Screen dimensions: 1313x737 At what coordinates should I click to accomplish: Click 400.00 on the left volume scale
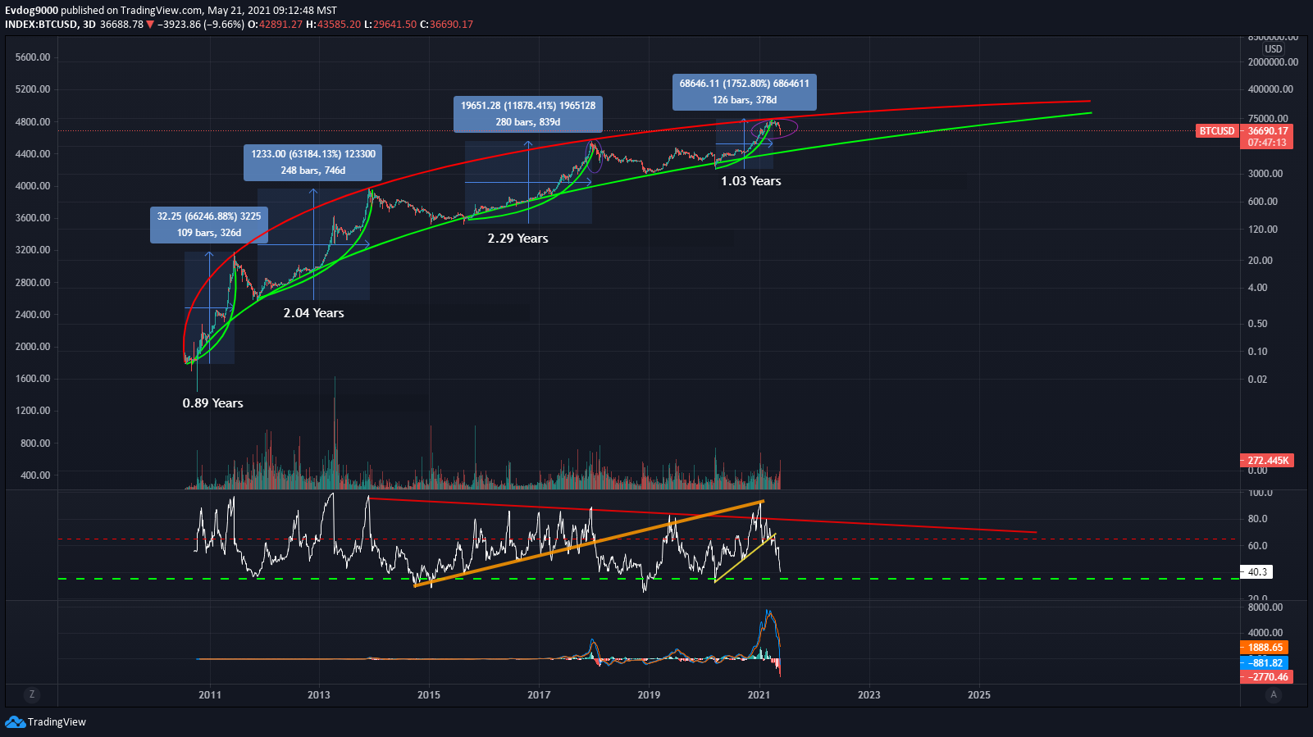35,475
